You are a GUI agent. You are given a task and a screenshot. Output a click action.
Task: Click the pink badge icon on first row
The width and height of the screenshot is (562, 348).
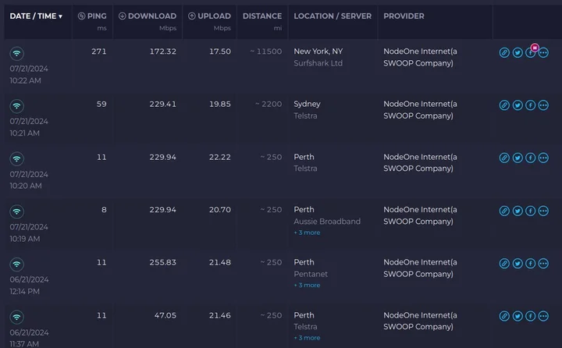coord(535,48)
